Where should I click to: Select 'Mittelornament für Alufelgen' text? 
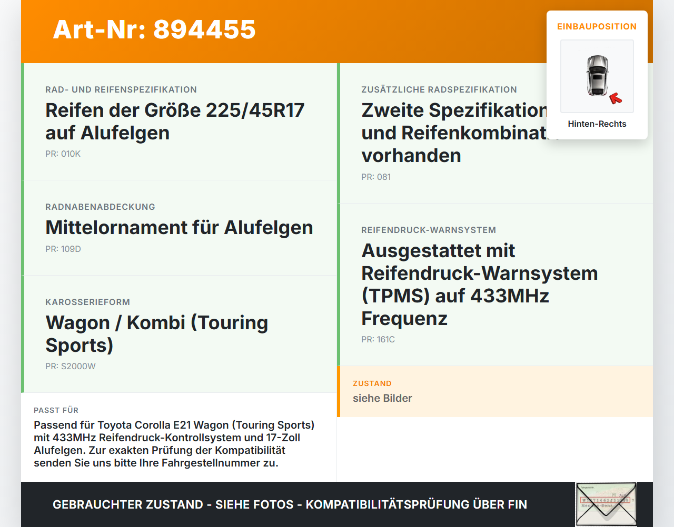click(x=179, y=228)
